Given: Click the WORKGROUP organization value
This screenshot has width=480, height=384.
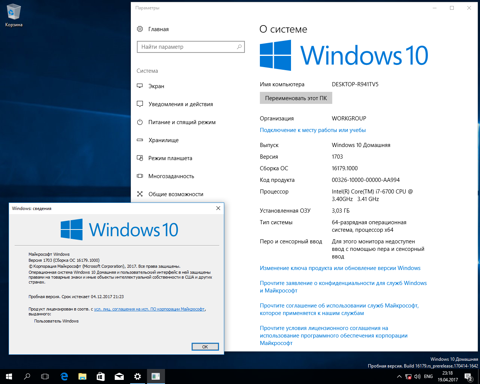Looking at the screenshot, I should 349,118.
